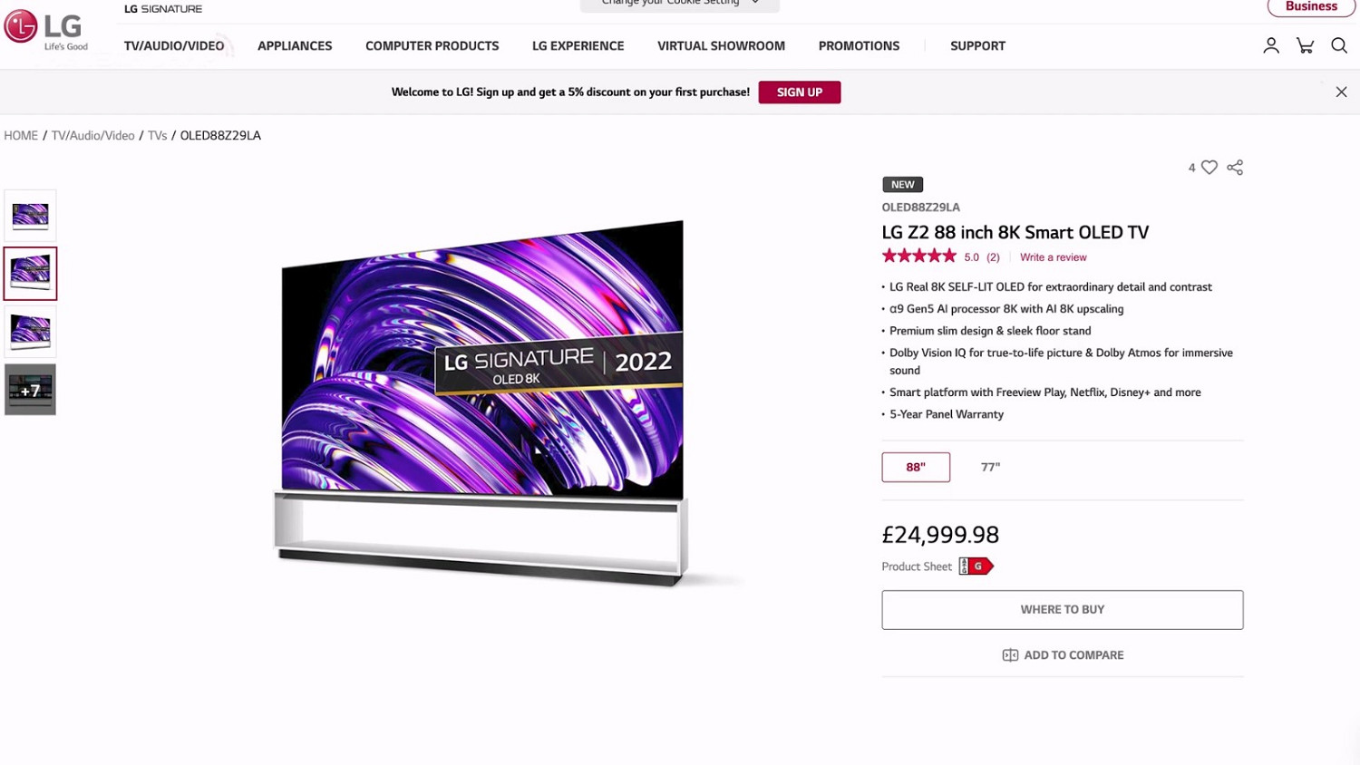Expand the cookie setting dropdown

pyautogui.click(x=680, y=4)
